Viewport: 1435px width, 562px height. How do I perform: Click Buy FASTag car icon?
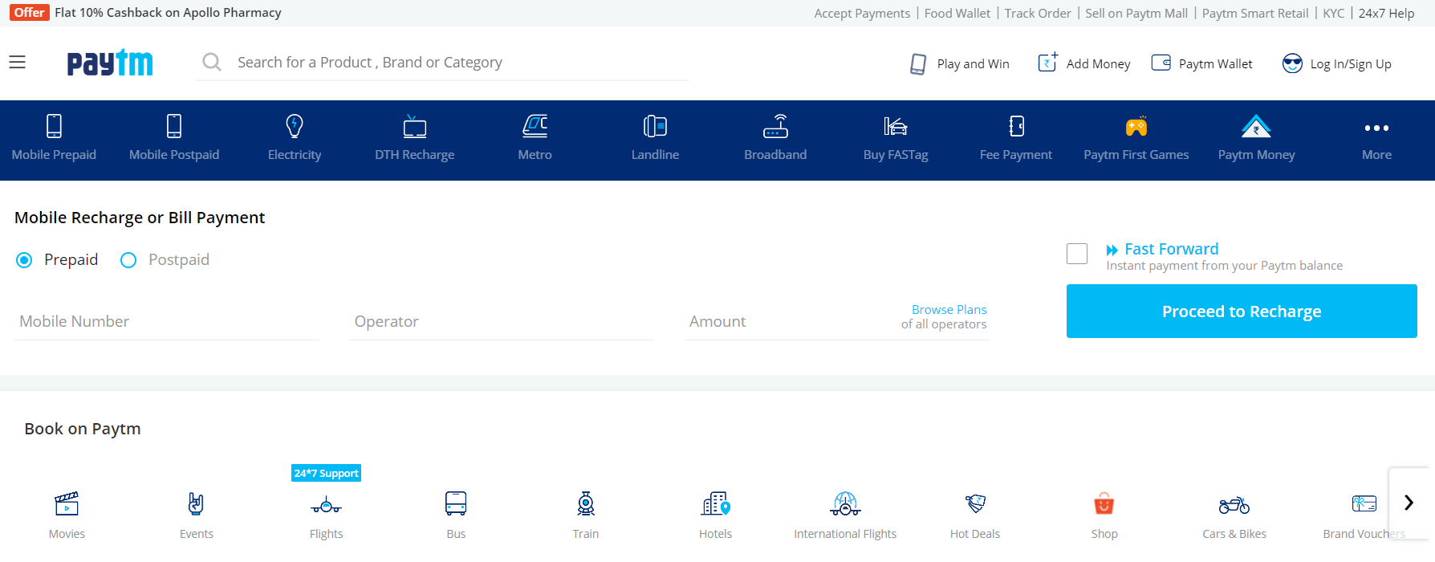coord(896,126)
